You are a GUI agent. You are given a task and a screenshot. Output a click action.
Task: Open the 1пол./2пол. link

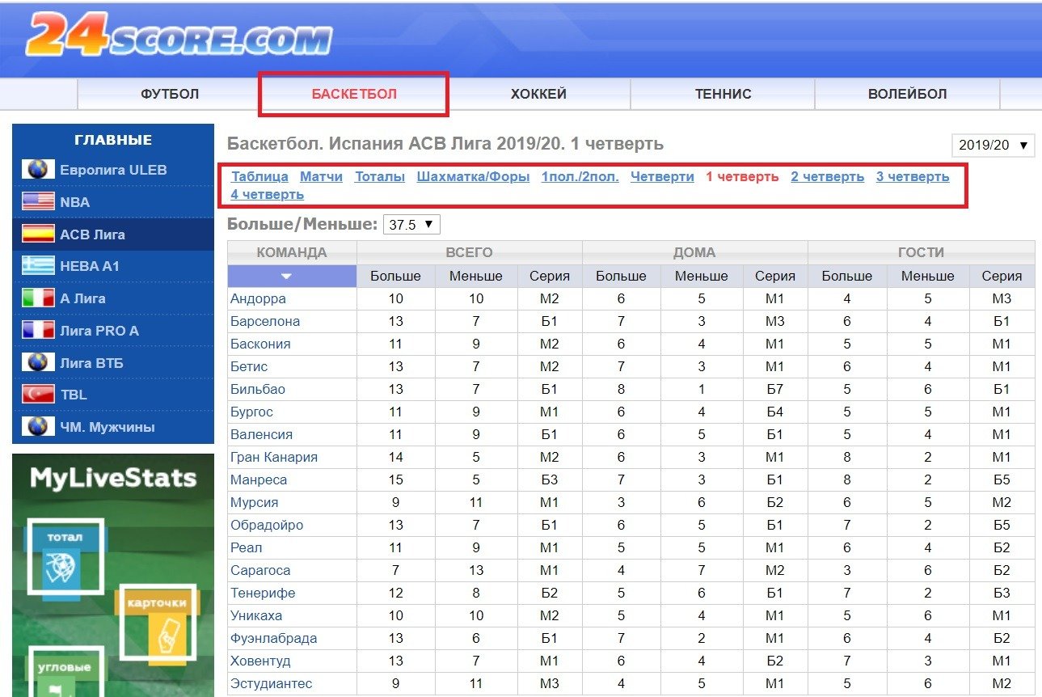[580, 176]
